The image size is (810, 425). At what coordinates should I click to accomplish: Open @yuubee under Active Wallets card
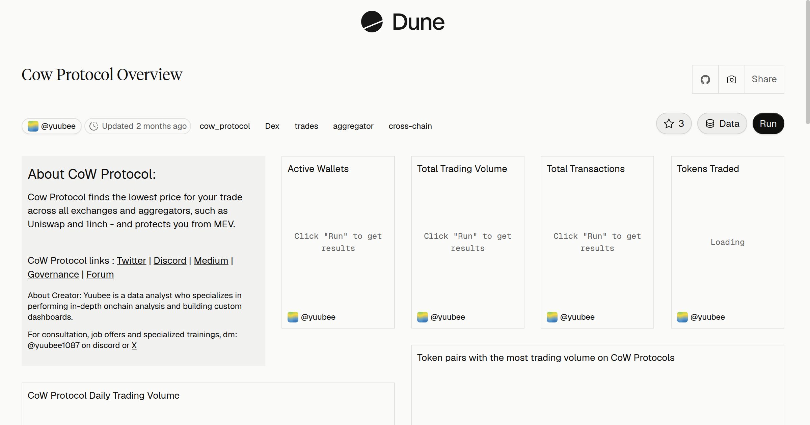click(312, 317)
